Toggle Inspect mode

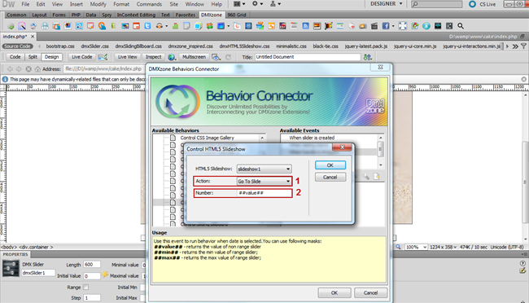[x=153, y=57]
